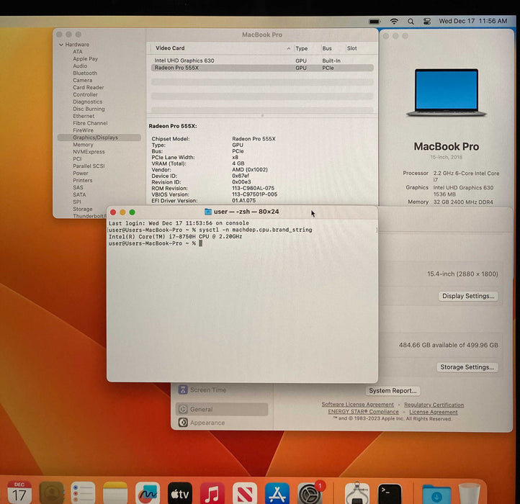
Task: Select Diagnostics in hardware list
Action: (88, 102)
